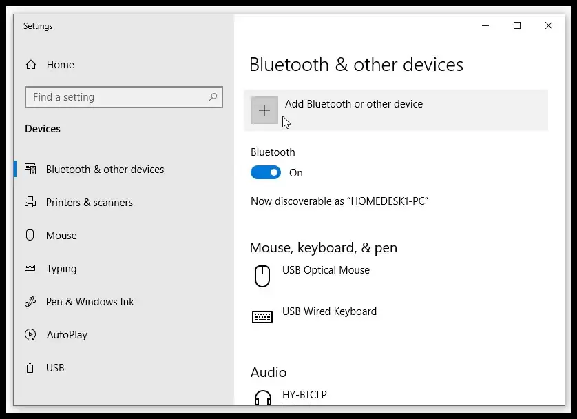The width and height of the screenshot is (577, 419).
Task: Click the Pen & Windows Ink icon
Action: [30, 302]
